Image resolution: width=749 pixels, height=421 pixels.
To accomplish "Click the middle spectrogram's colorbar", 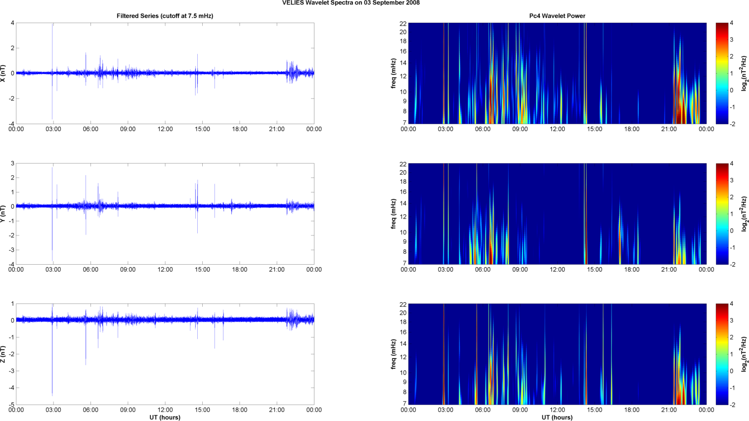I will point(721,214).
